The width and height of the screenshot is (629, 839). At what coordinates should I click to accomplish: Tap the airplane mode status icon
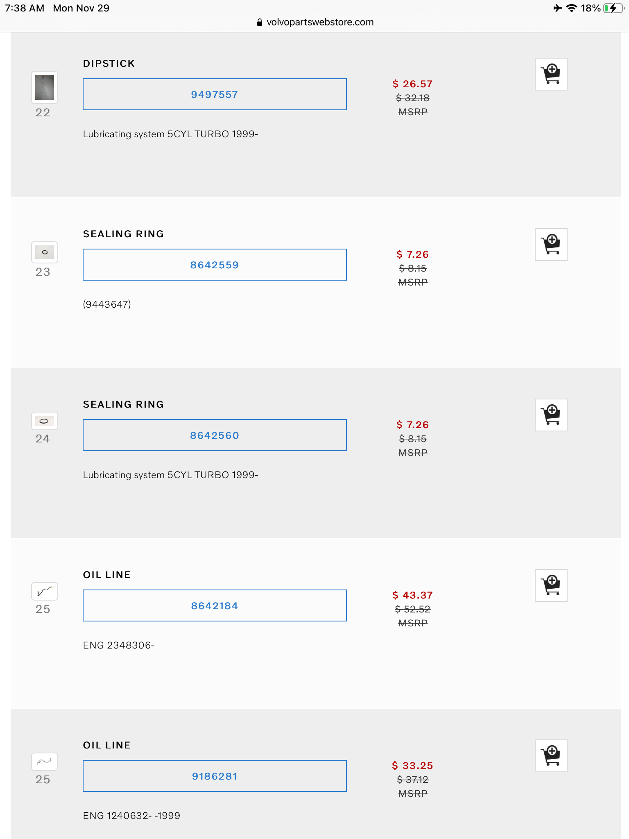[x=557, y=8]
